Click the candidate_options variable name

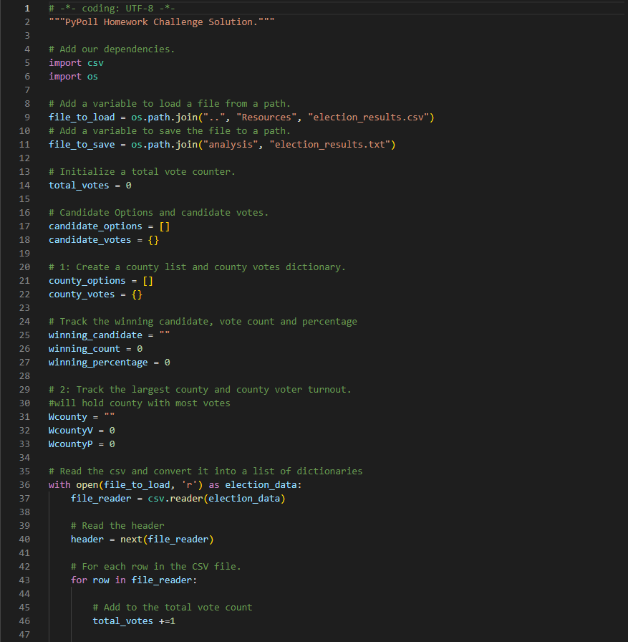point(95,226)
